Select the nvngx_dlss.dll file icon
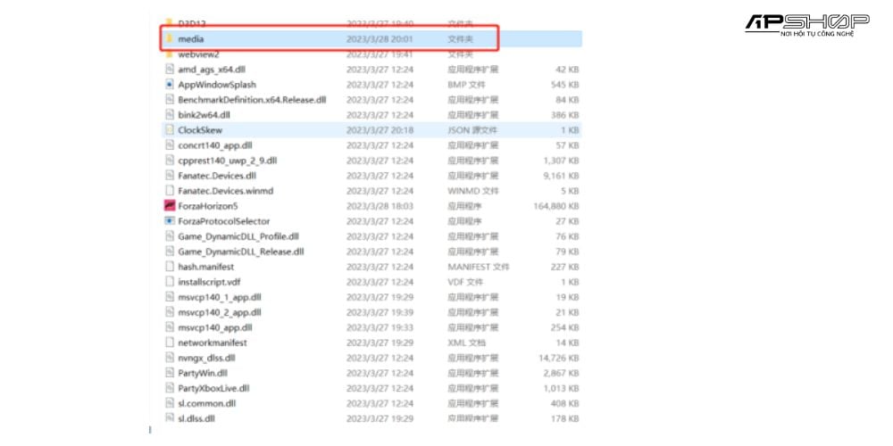This screenshot has width=893, height=446. (170, 358)
